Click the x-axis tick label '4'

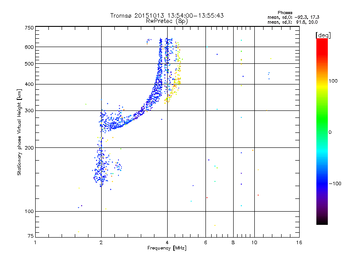(x=167, y=242)
